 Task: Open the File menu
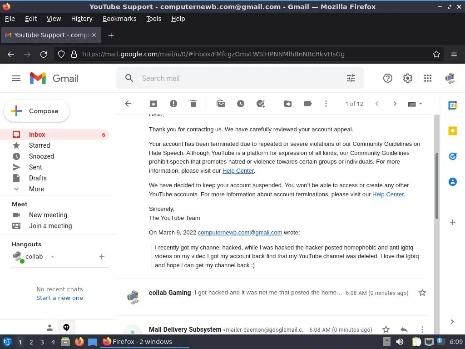pyautogui.click(x=10, y=19)
